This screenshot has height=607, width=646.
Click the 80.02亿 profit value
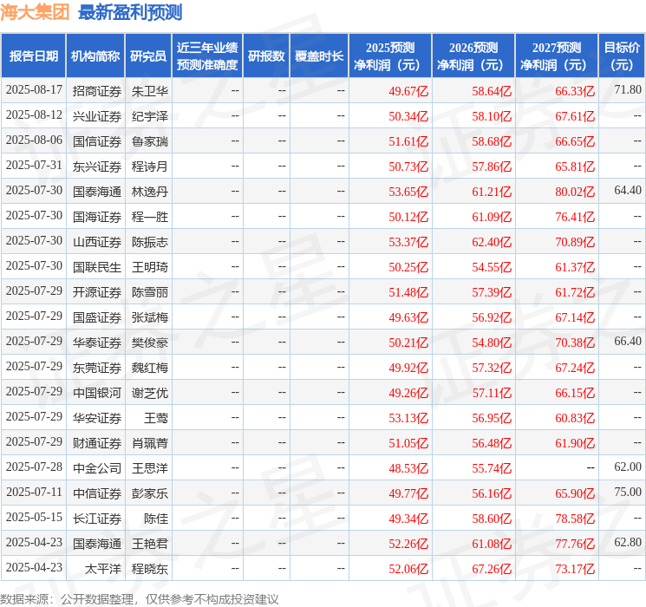[575, 192]
